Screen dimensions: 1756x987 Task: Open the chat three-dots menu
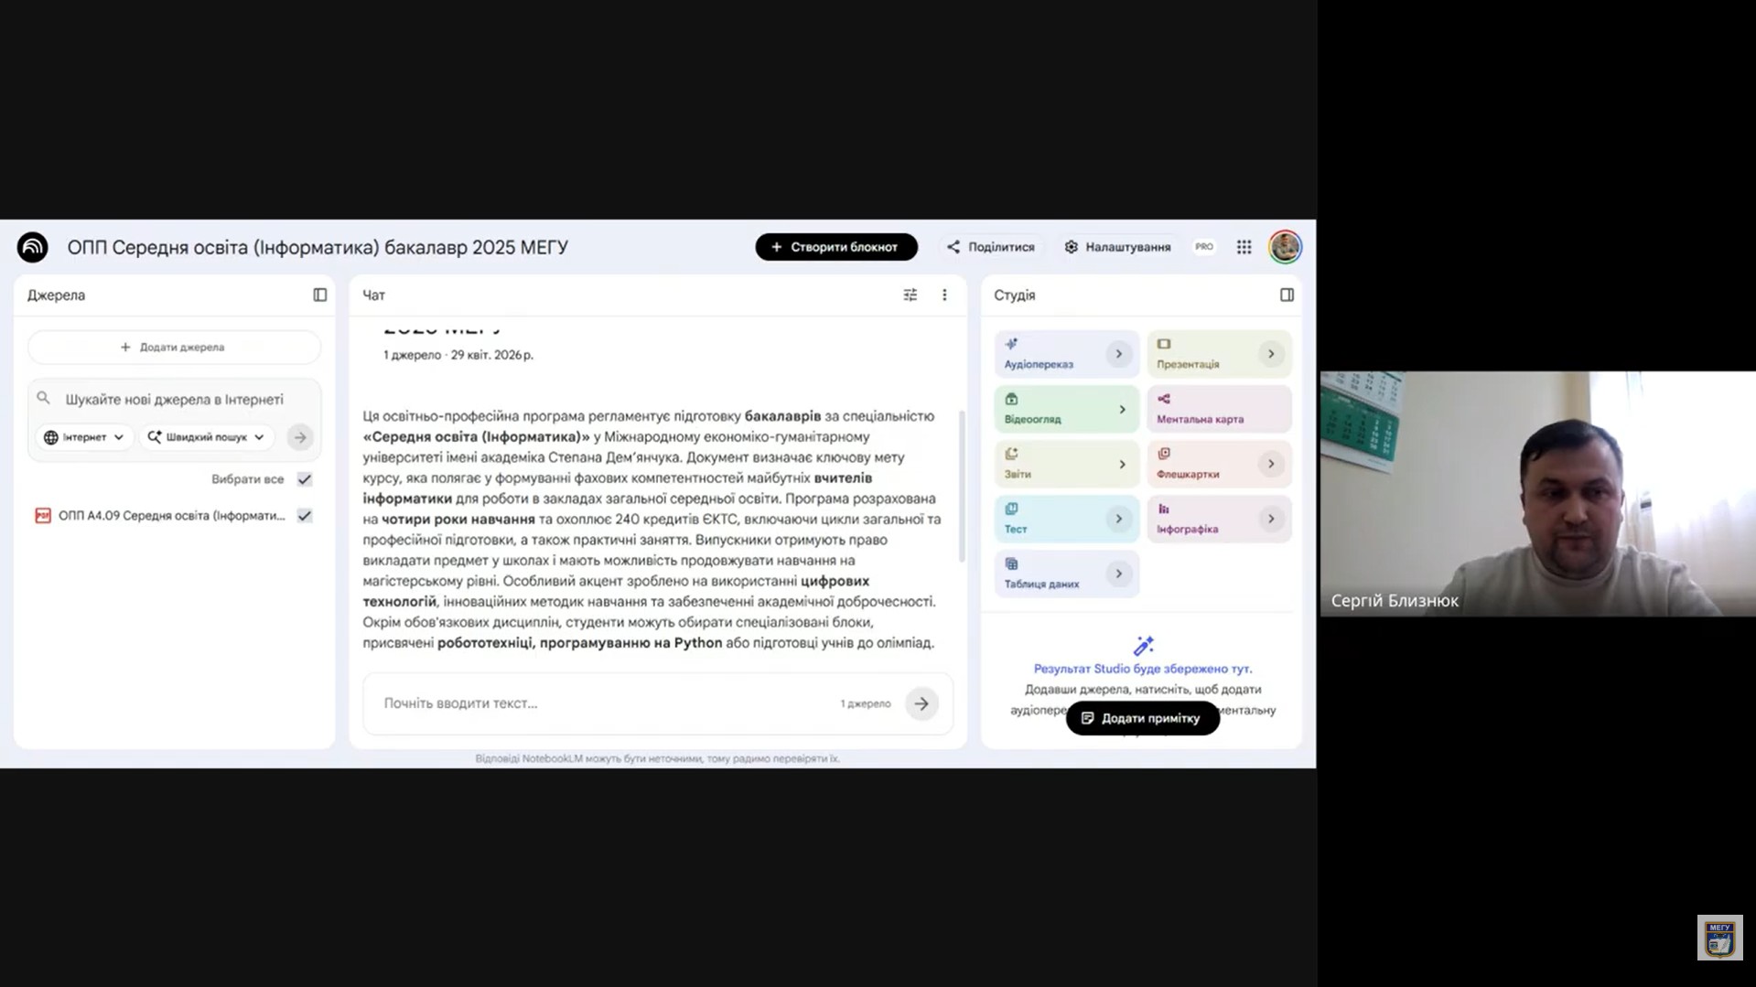coord(944,295)
